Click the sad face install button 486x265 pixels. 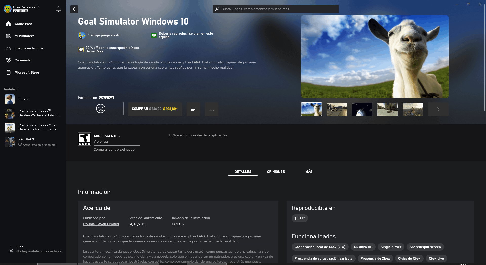click(101, 108)
